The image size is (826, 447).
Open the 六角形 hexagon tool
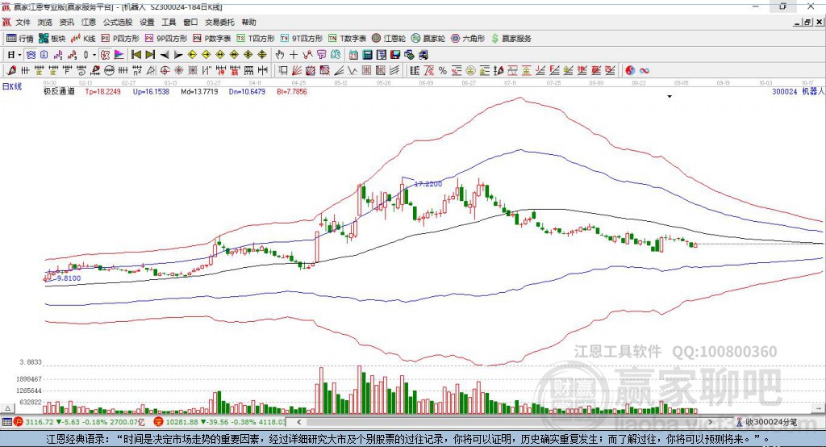(x=468, y=39)
